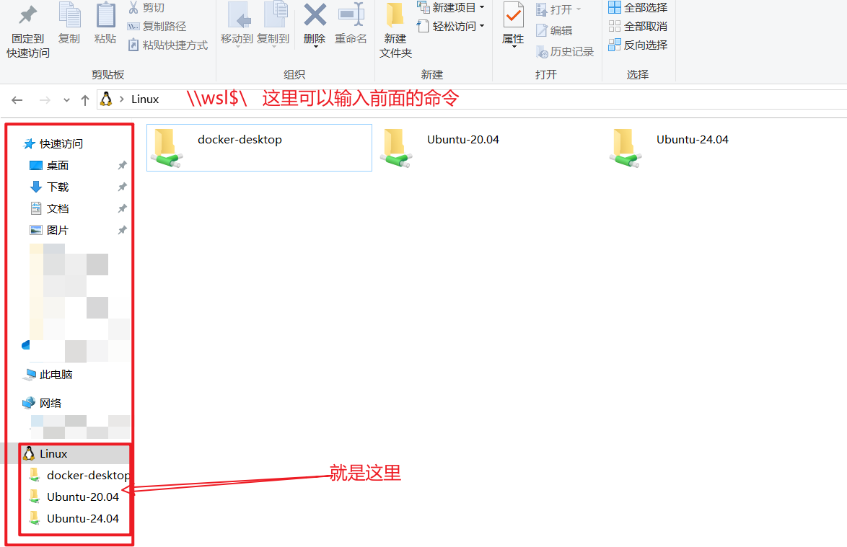The image size is (847, 547).
Task: Open the Move to (移动到) menu
Action: pos(237,25)
